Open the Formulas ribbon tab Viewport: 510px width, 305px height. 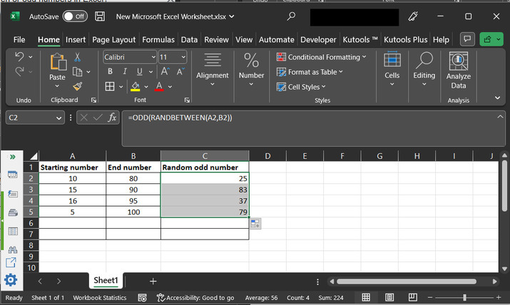(x=158, y=40)
